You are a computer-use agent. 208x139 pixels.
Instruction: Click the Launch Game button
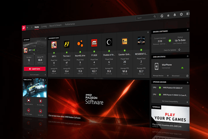tap(35, 69)
